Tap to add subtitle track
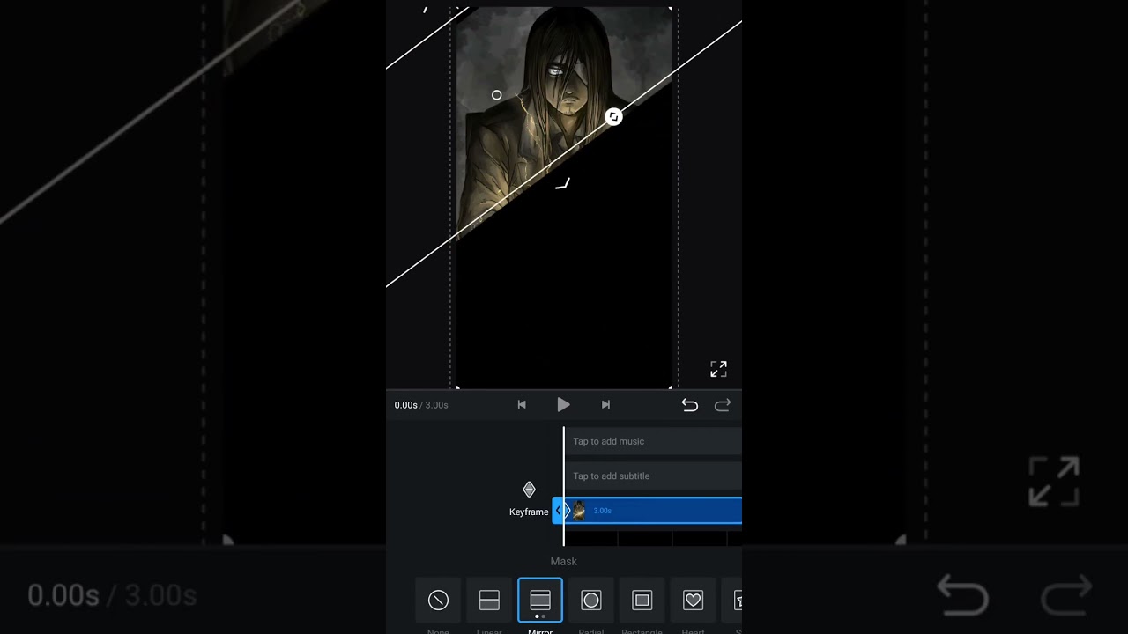The height and width of the screenshot is (634, 1128). (653, 475)
